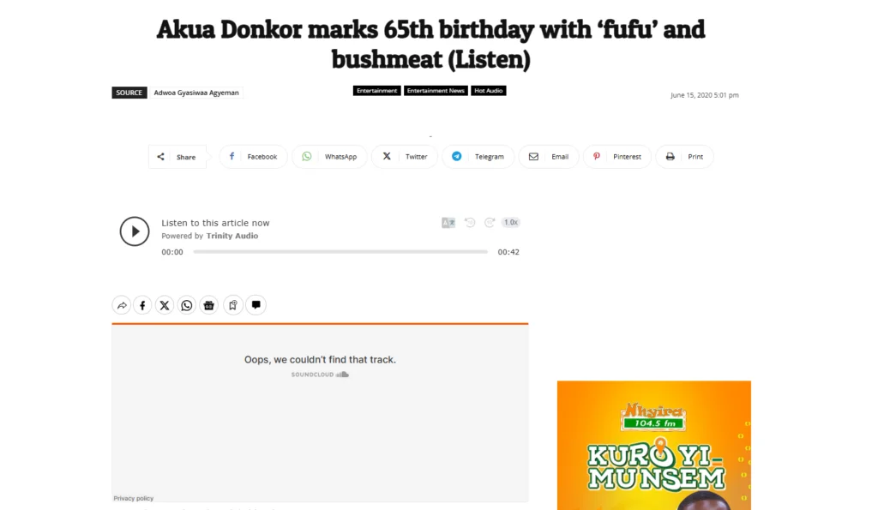Image resolution: width=878 pixels, height=510 pixels.
Task: Open comments using the speech bubble icon
Action: [x=256, y=305]
